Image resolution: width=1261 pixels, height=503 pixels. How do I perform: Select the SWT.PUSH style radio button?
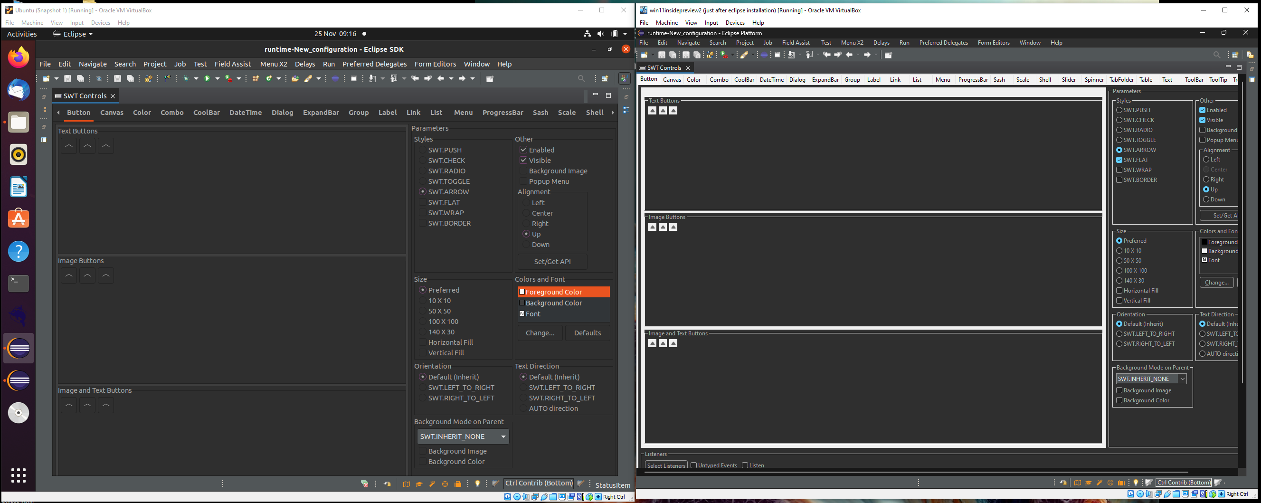tap(422, 150)
